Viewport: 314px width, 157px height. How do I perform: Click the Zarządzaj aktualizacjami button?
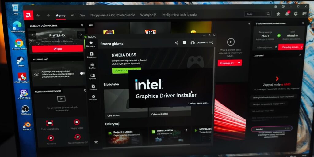click(x=291, y=47)
